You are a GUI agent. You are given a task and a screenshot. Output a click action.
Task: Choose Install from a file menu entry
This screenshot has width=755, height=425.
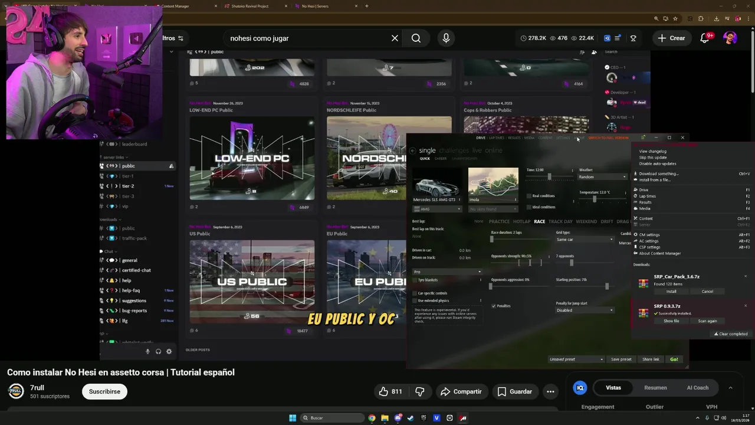coord(691,179)
